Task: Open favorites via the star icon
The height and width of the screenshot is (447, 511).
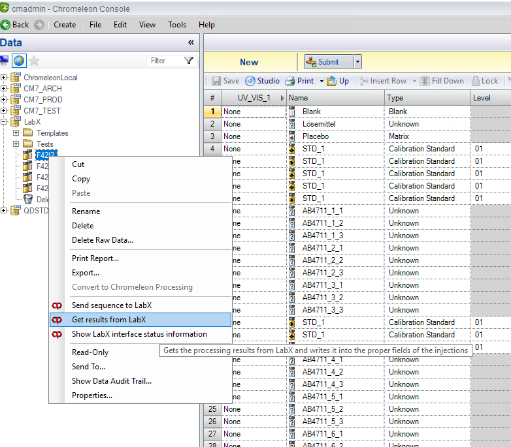Action: pyautogui.click(x=34, y=61)
